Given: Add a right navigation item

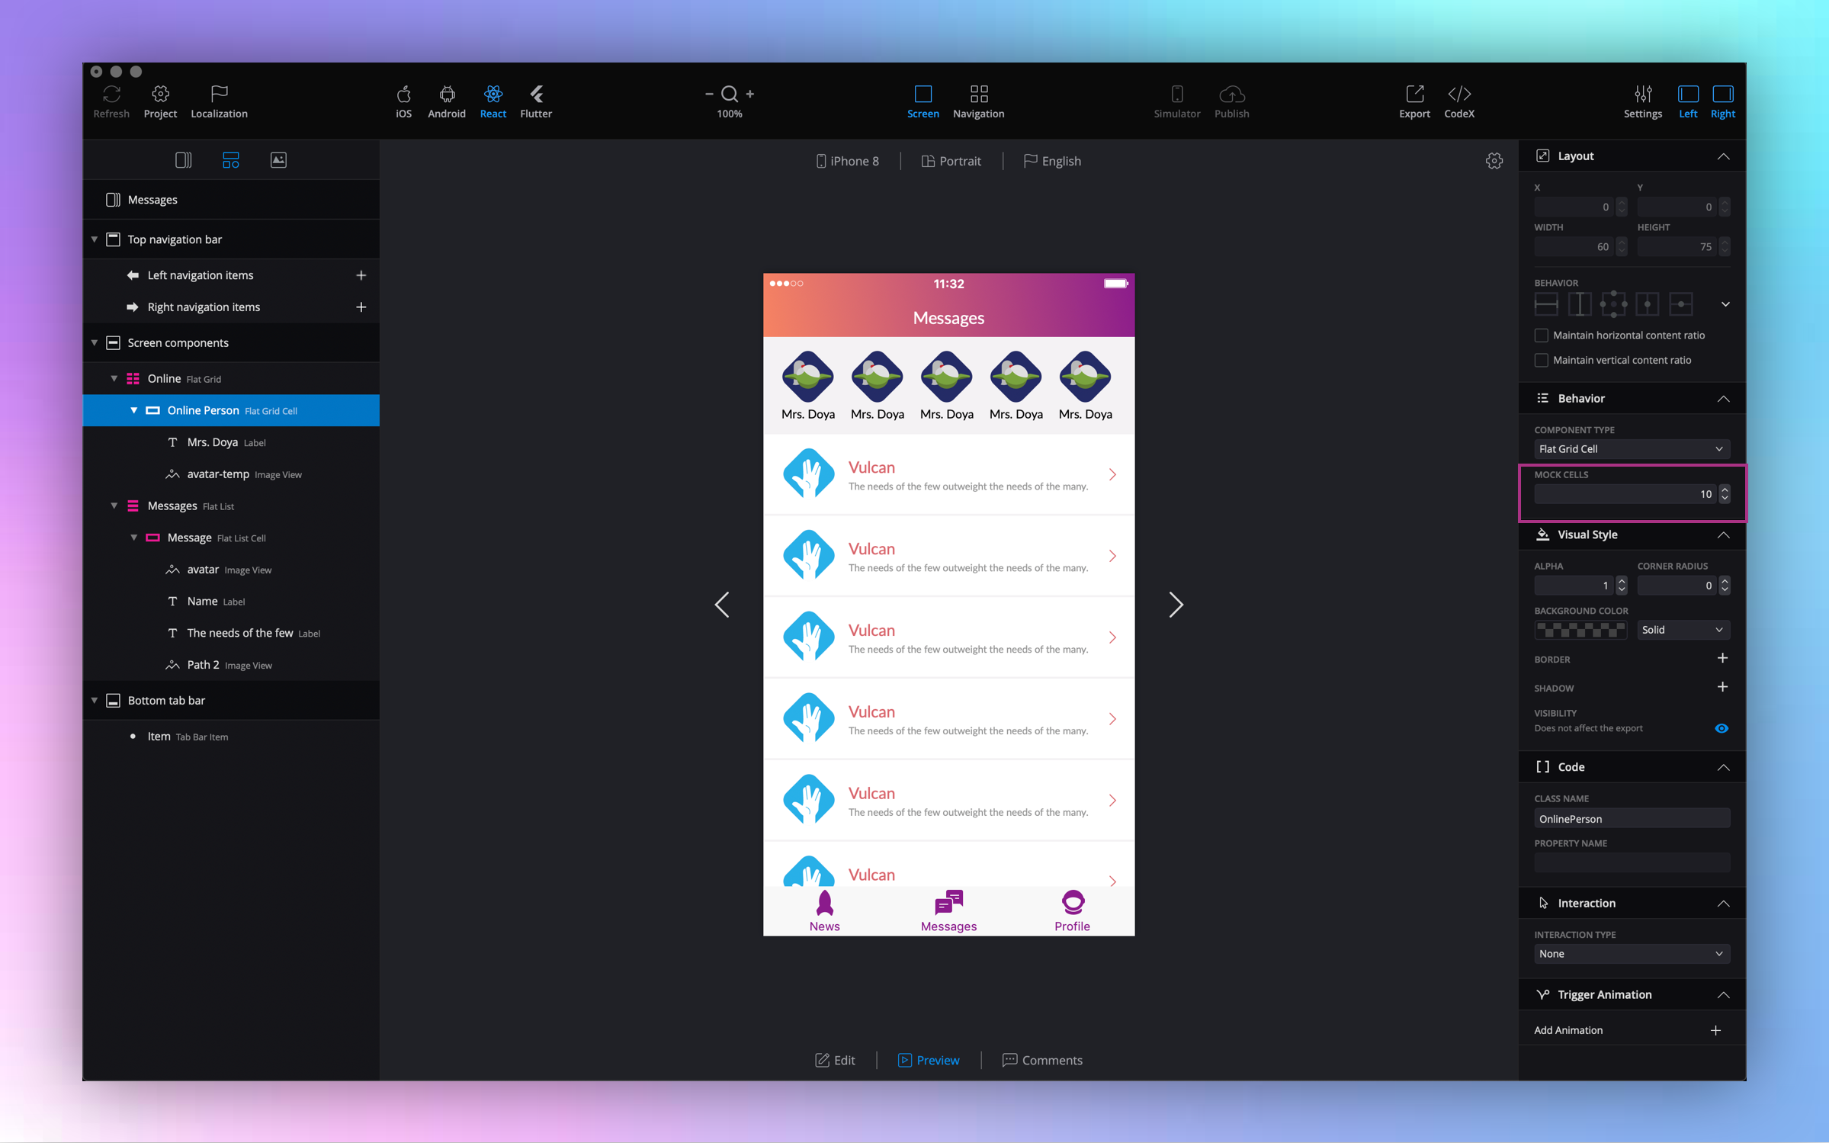Looking at the screenshot, I should (361, 307).
